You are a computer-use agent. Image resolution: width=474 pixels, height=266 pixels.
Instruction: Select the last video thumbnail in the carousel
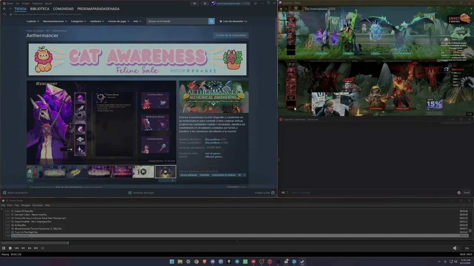165,171
